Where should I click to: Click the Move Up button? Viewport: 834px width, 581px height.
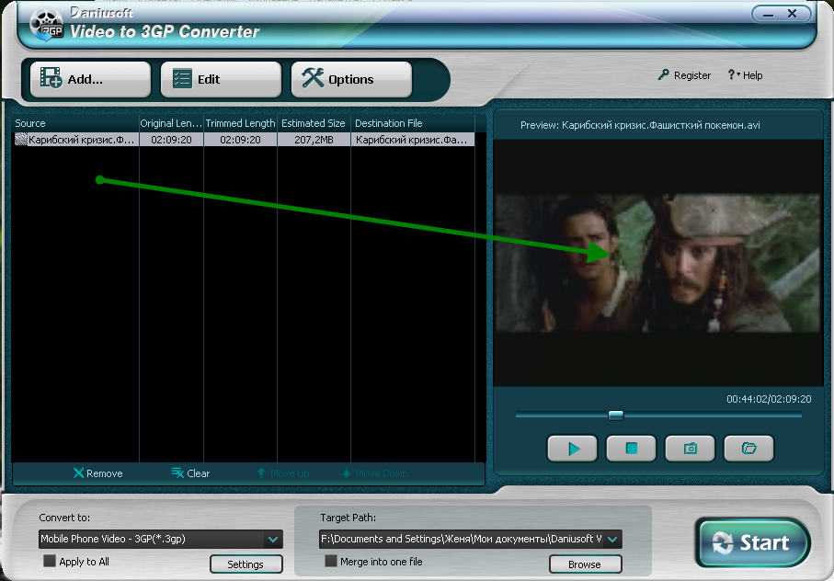pyautogui.click(x=283, y=473)
